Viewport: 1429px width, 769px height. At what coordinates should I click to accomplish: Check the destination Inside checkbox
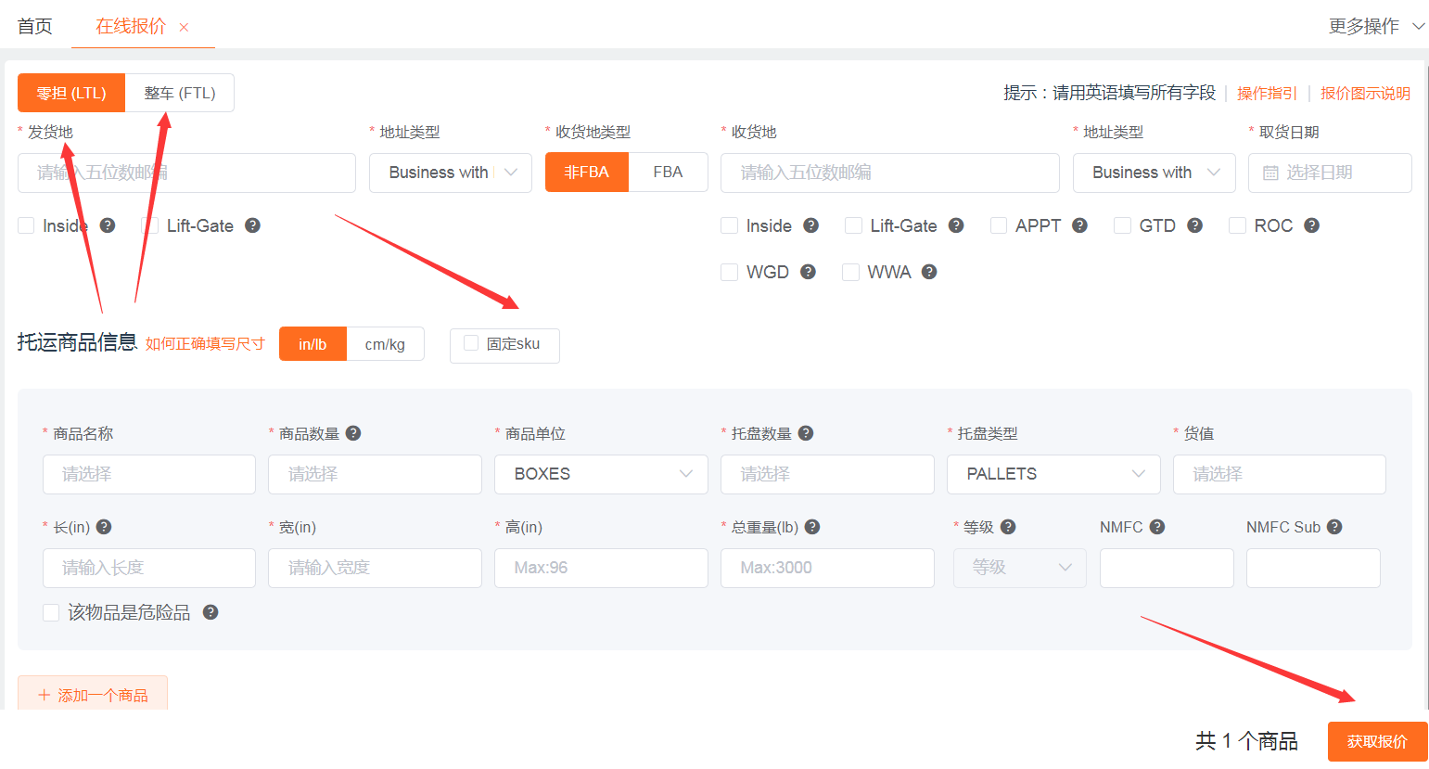tap(730, 225)
